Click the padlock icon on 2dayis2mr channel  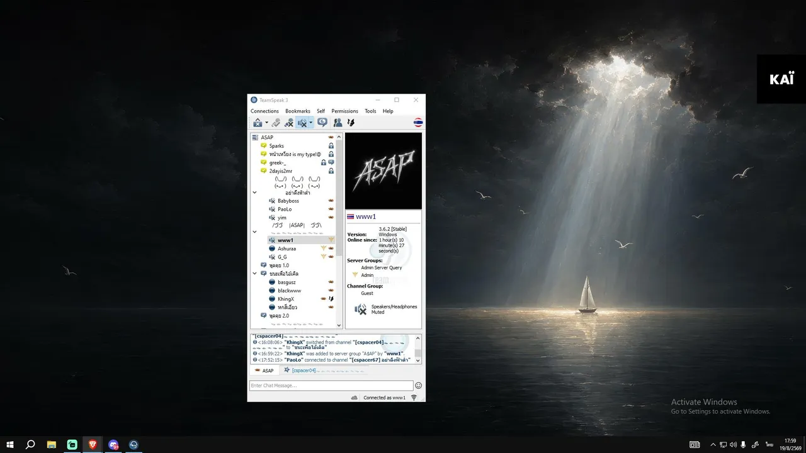pos(331,171)
